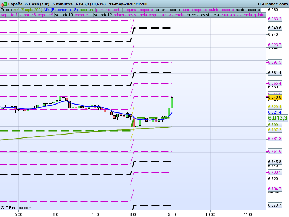Open the primera resistencia label

pyautogui.click(x=130, y=15)
